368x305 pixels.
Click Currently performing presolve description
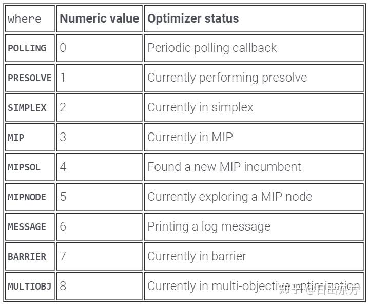point(227,78)
